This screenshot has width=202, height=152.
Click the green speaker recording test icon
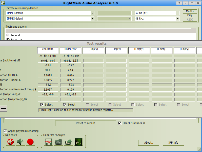tap(21, 142)
